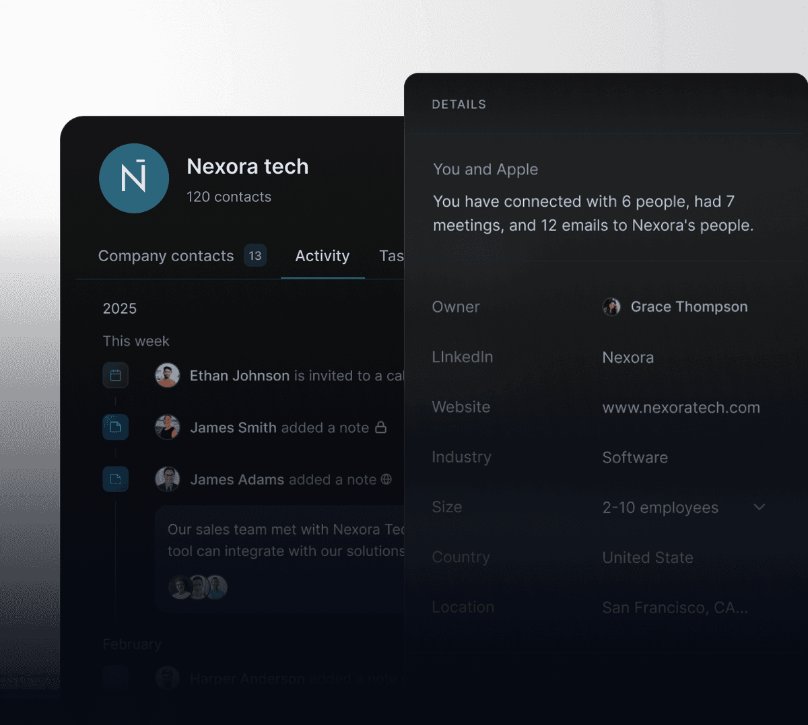Click James Smith's avatar

click(168, 427)
